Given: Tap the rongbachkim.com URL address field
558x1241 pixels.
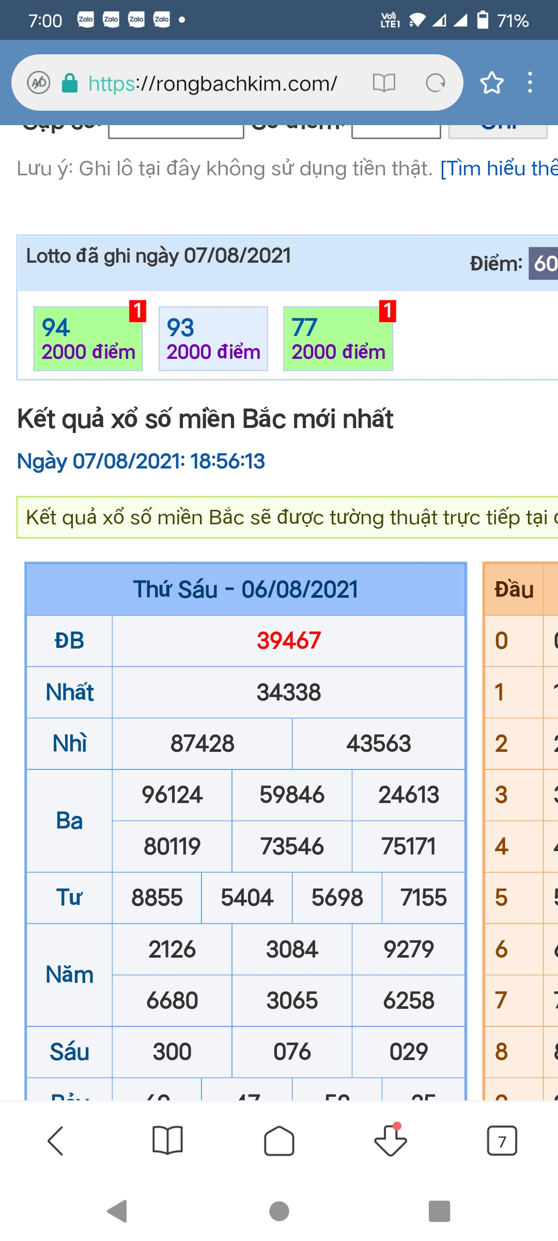Looking at the screenshot, I should (x=213, y=83).
